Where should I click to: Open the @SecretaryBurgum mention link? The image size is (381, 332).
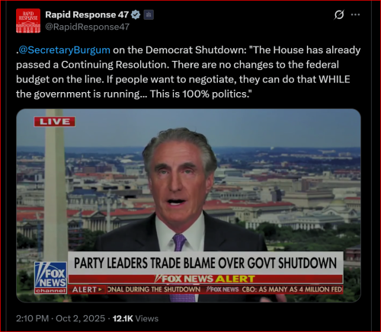(x=64, y=50)
